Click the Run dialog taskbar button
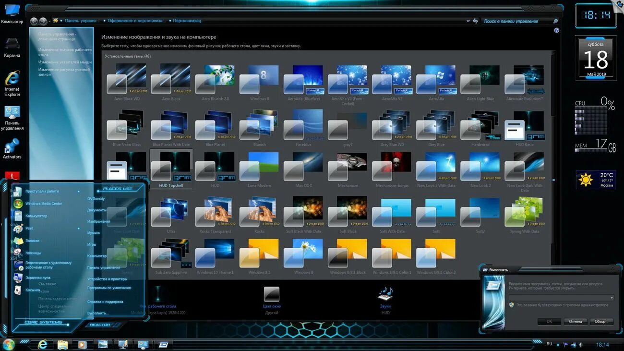624x351 pixels. click(x=163, y=344)
